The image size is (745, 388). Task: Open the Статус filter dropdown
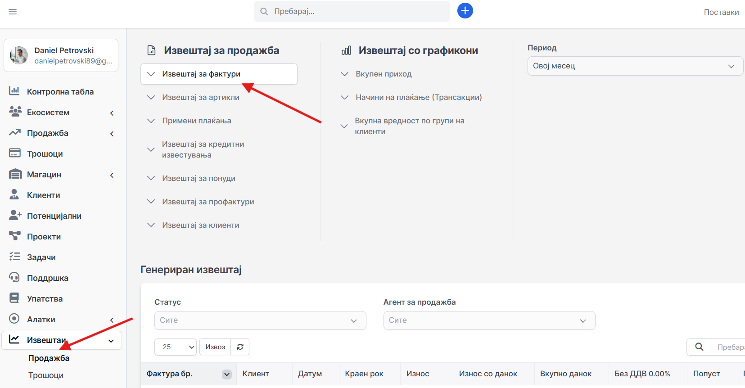(260, 320)
